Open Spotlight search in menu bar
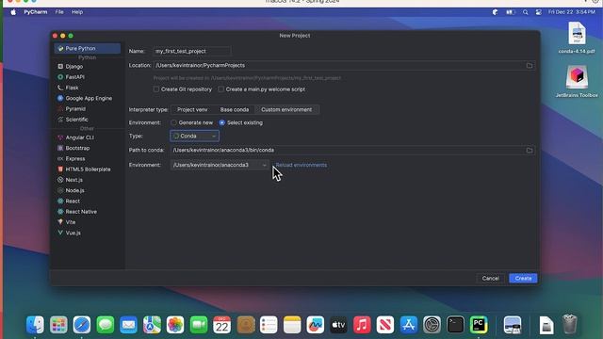 [526, 12]
